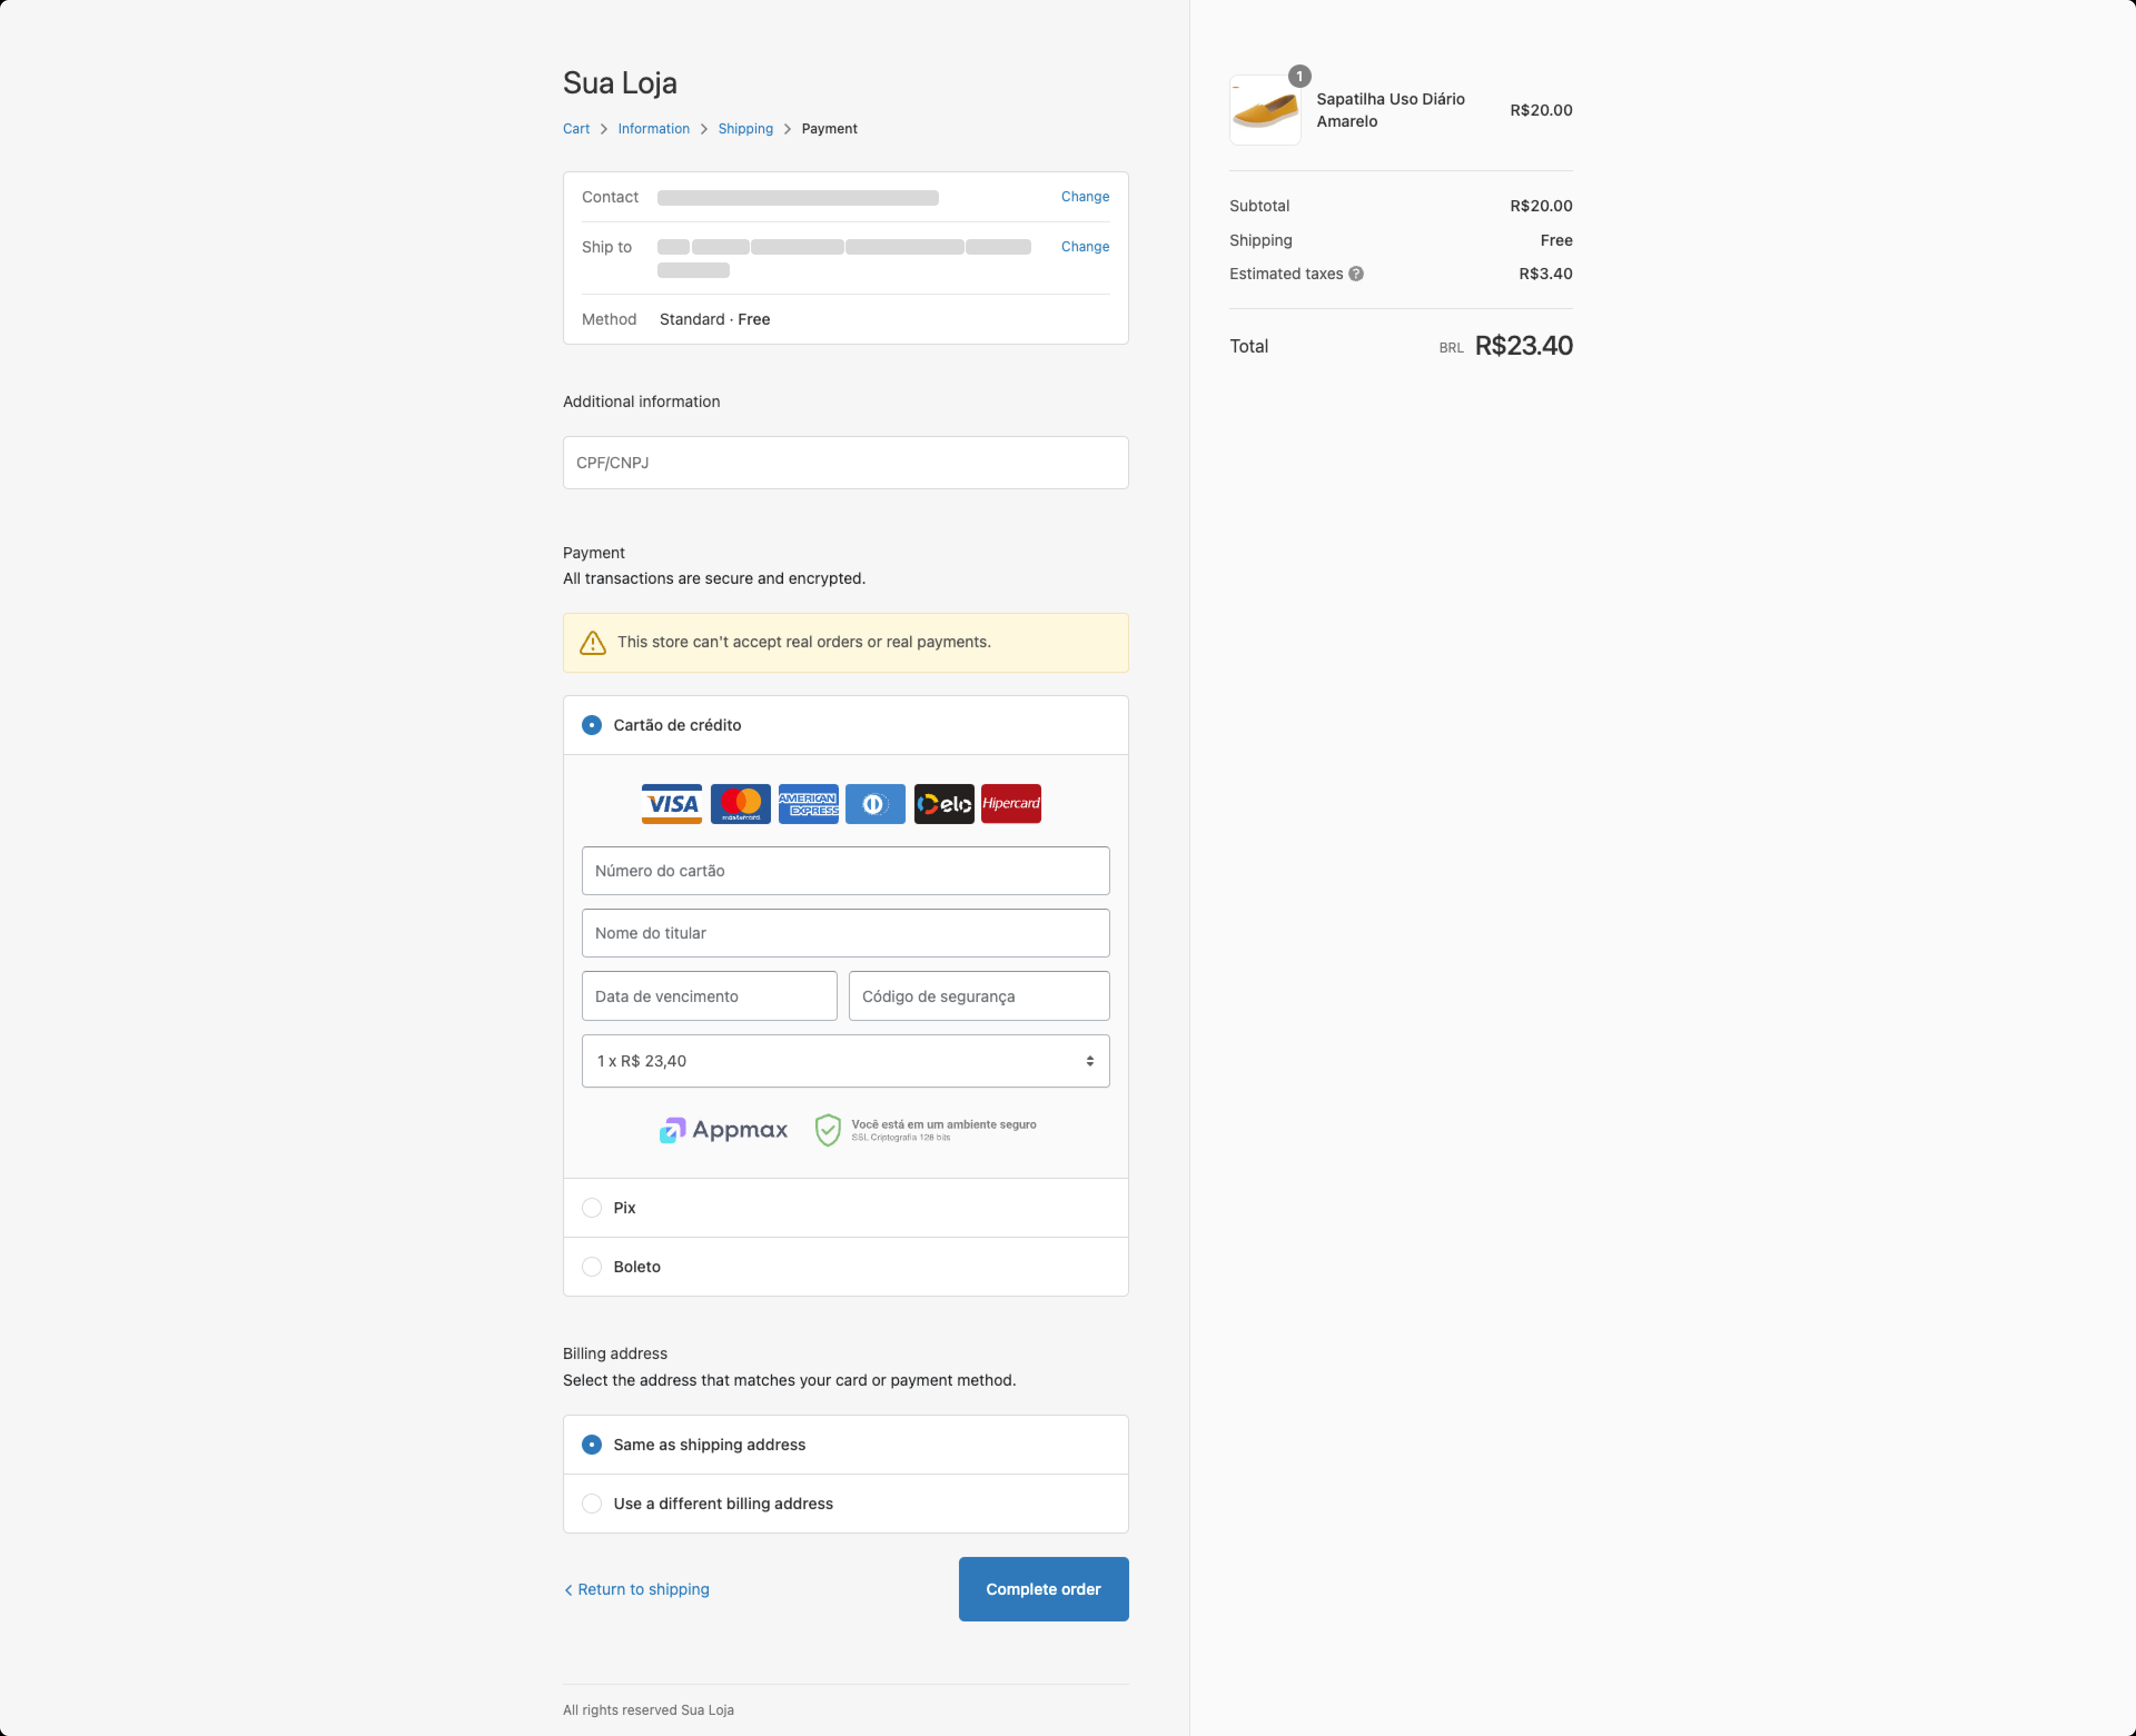Click the Visa card logo
The image size is (2136, 1736).
tap(671, 804)
